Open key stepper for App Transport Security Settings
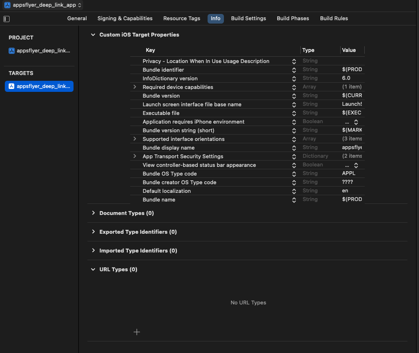This screenshot has width=419, height=353. tap(294, 156)
